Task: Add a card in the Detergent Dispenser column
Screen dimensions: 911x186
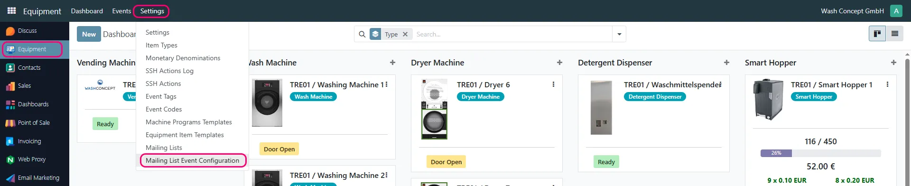Action: click(x=726, y=63)
